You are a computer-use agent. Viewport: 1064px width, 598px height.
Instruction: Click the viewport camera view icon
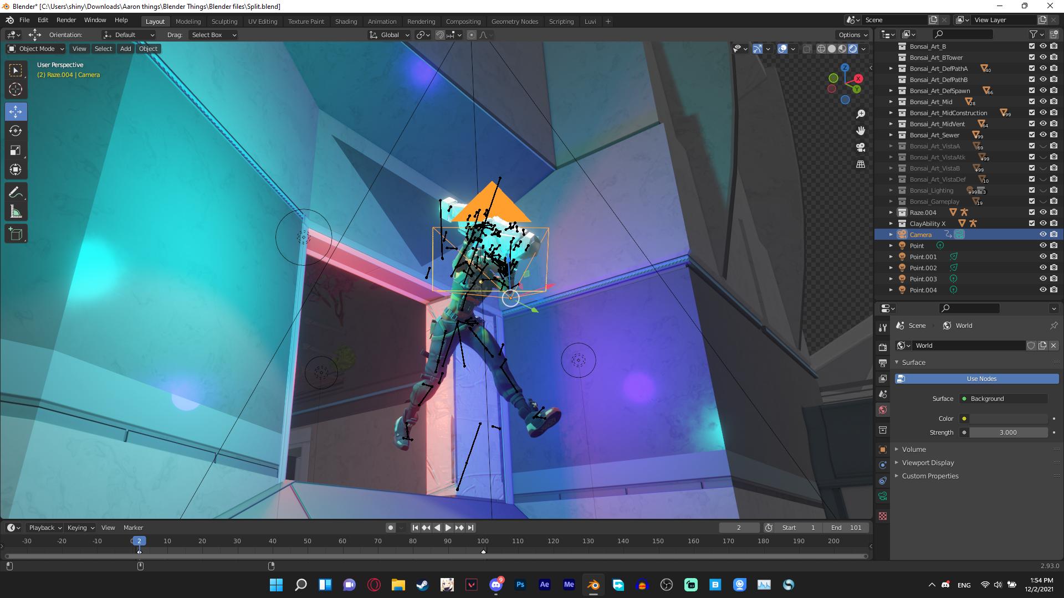tap(860, 147)
